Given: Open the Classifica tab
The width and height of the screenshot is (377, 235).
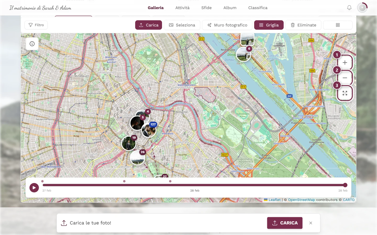Looking at the screenshot, I should (258, 8).
